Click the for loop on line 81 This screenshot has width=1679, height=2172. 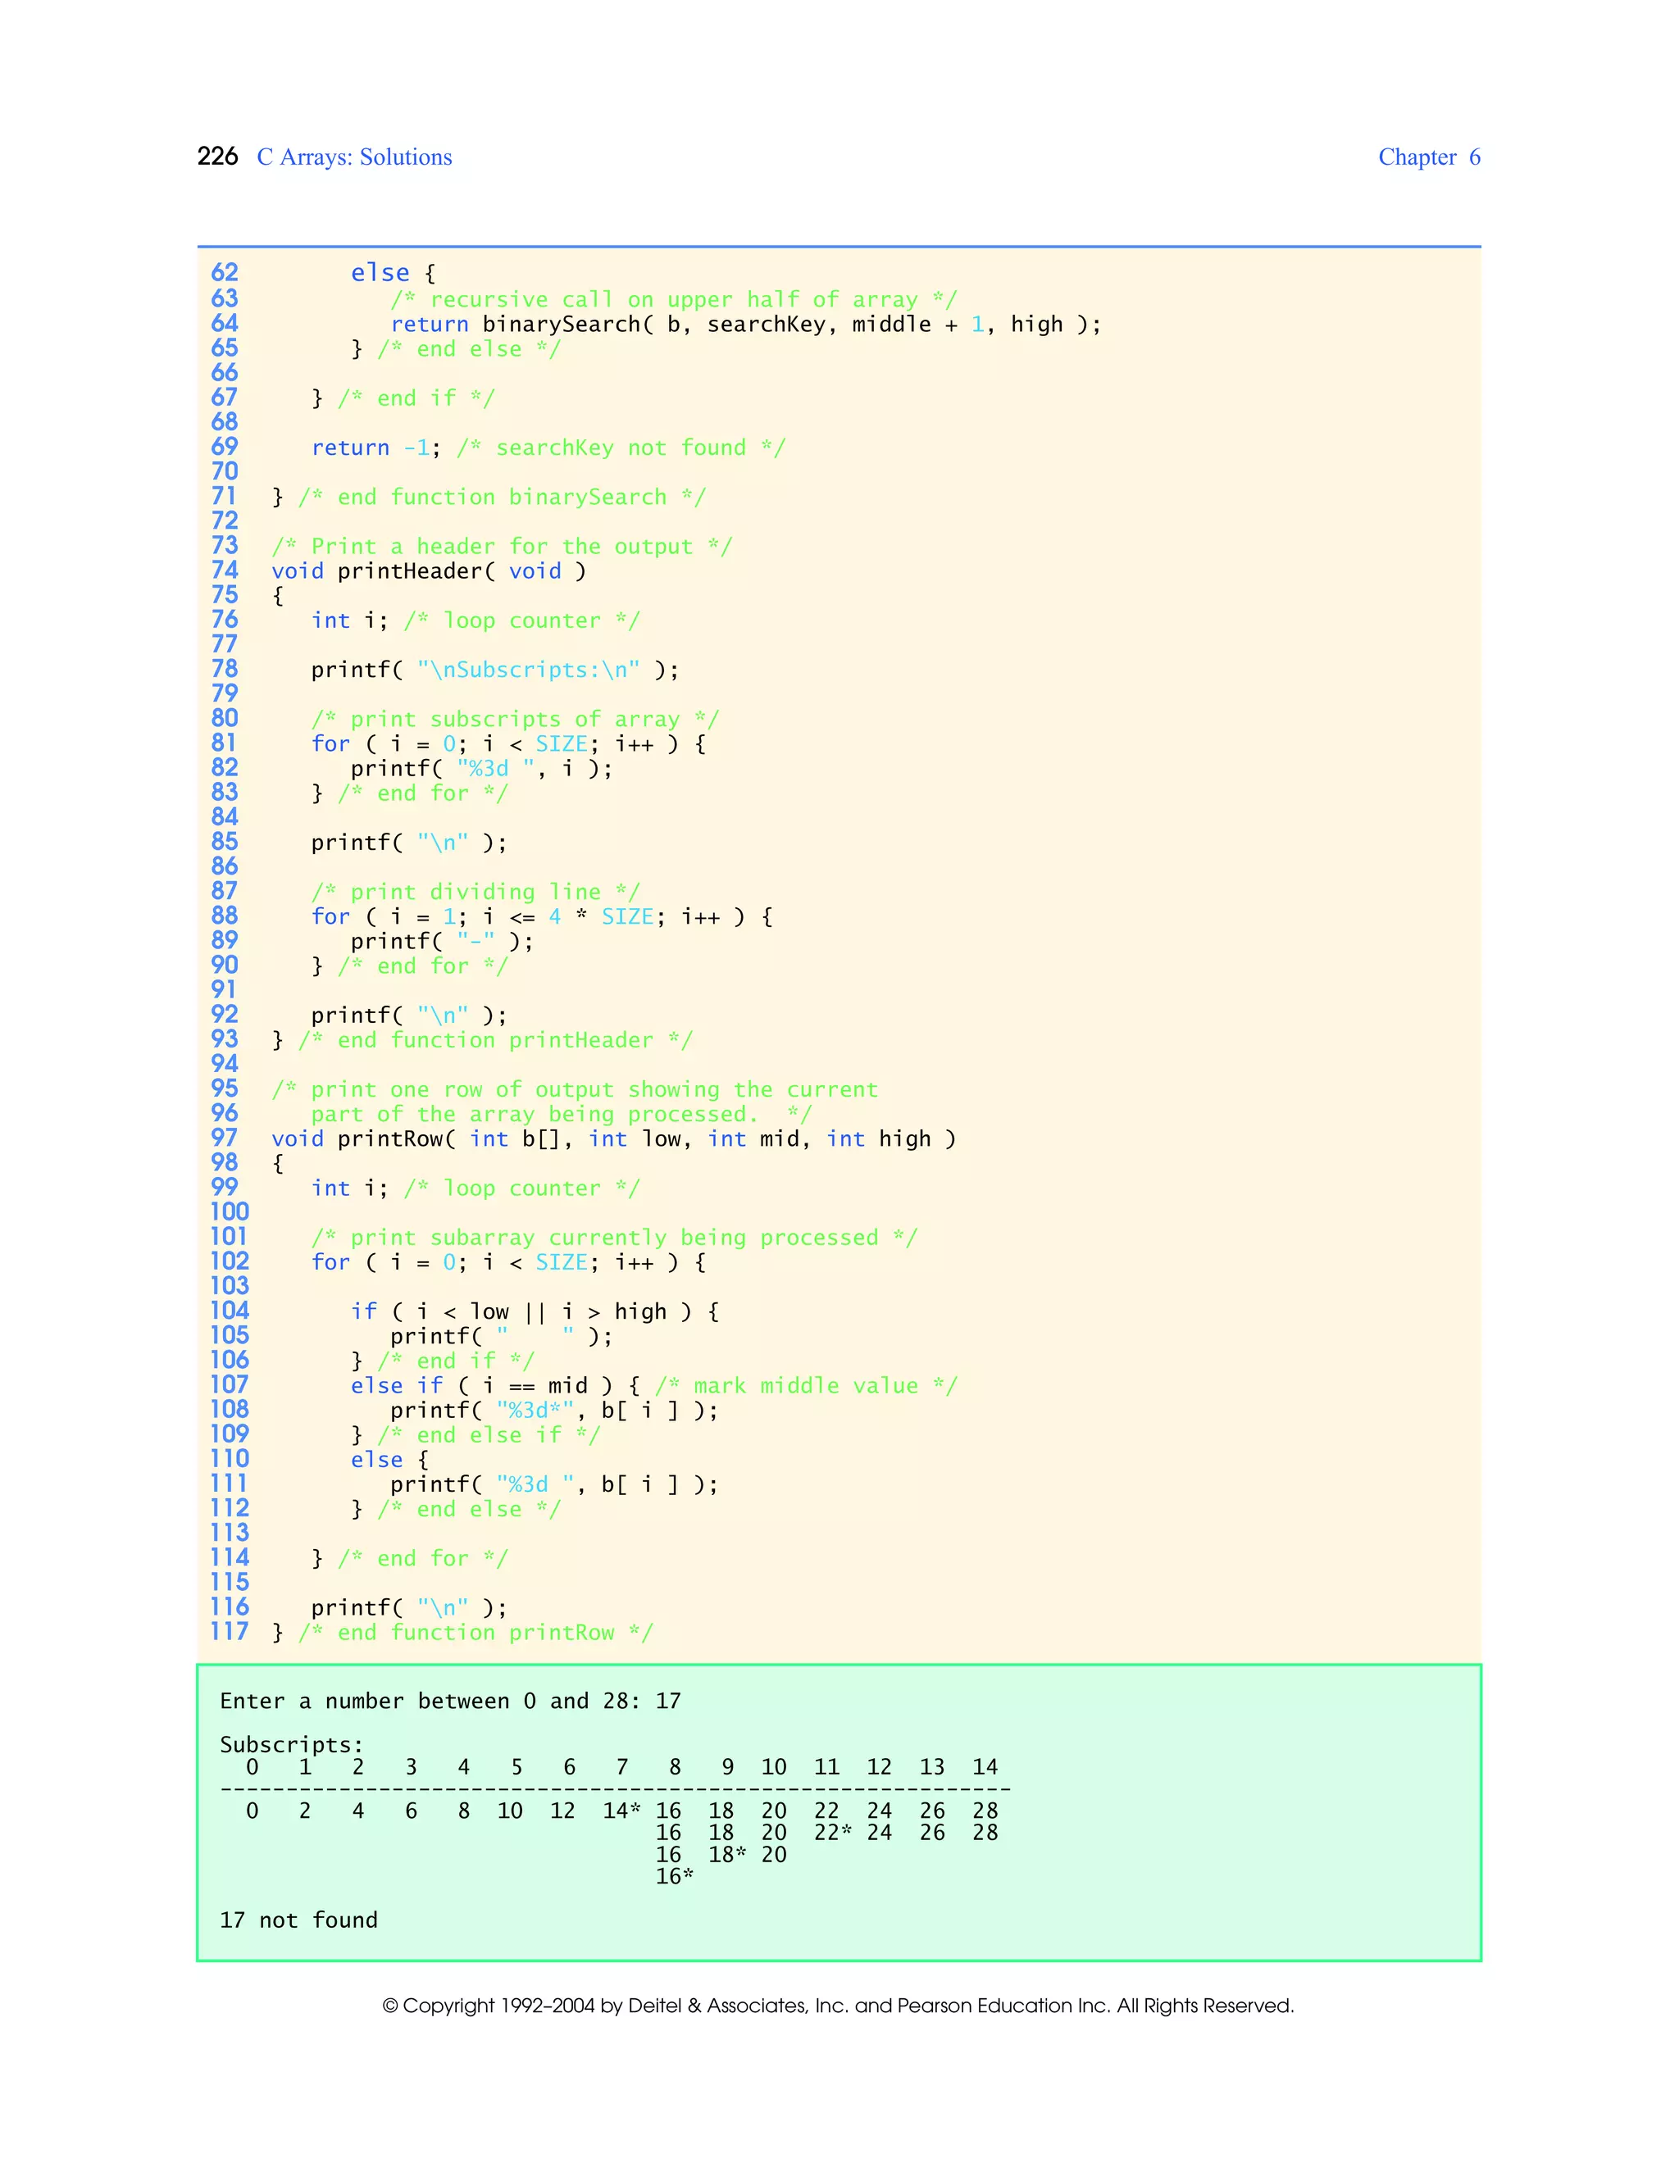point(508,744)
